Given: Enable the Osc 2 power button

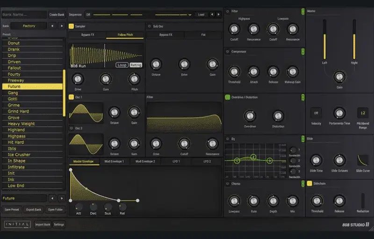Looking at the screenshot, I should point(71,128).
